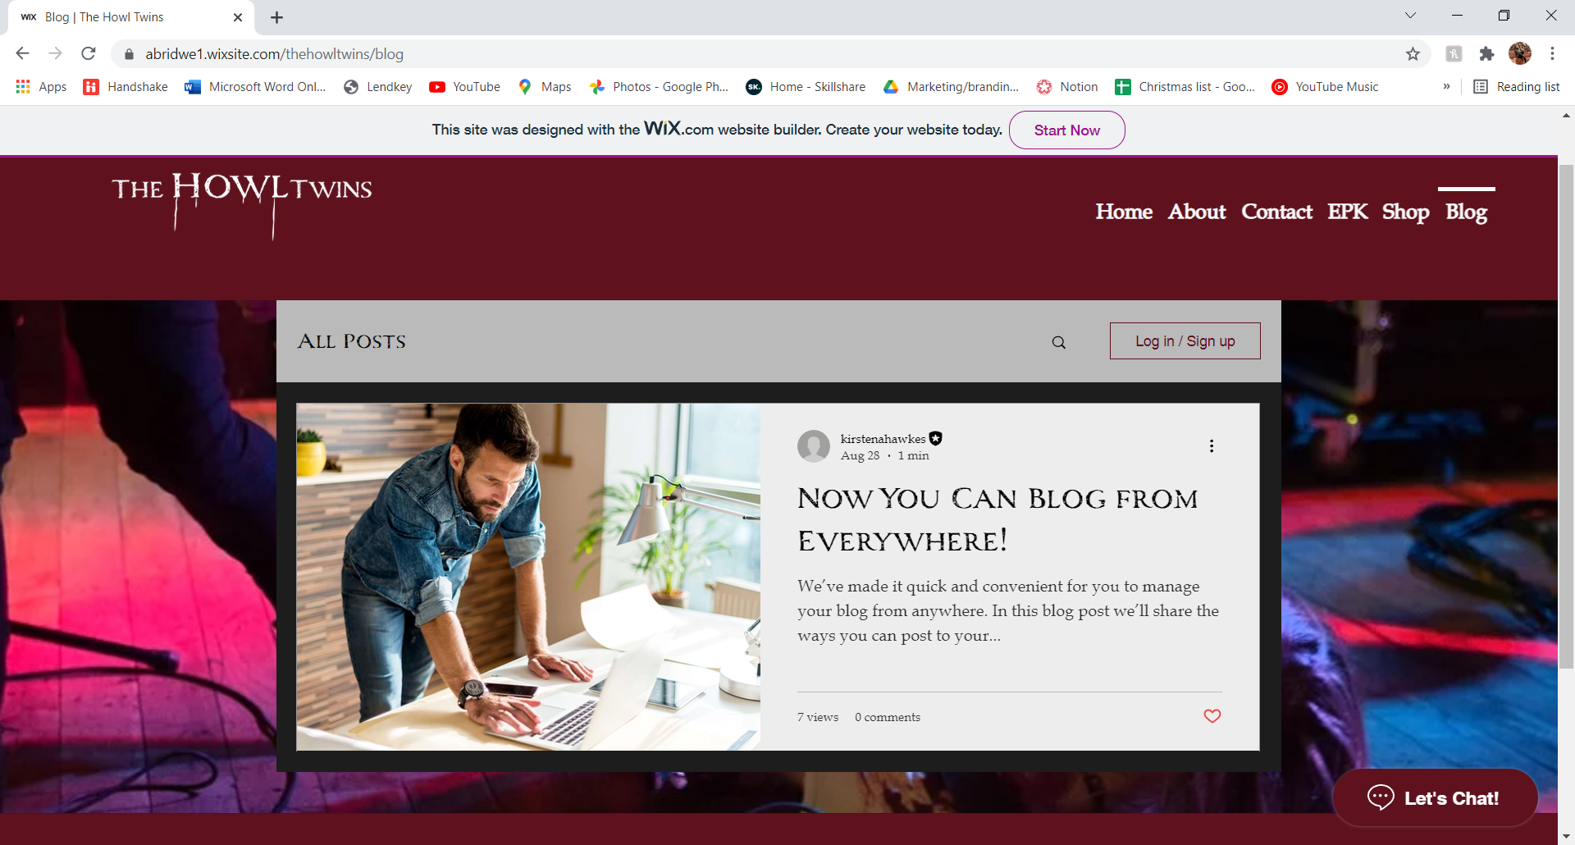This screenshot has height=845, width=1575.
Task: Click the grey extension icon beside the puzzle icon
Action: 1454,54
